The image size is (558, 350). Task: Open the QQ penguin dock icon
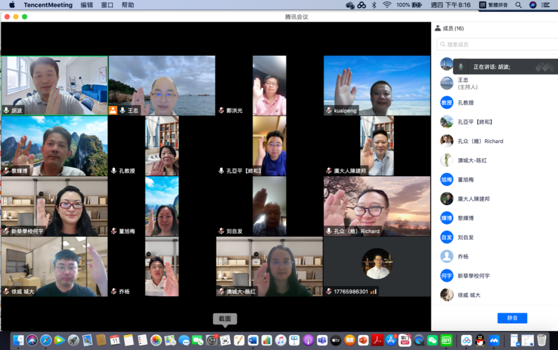pos(480,340)
